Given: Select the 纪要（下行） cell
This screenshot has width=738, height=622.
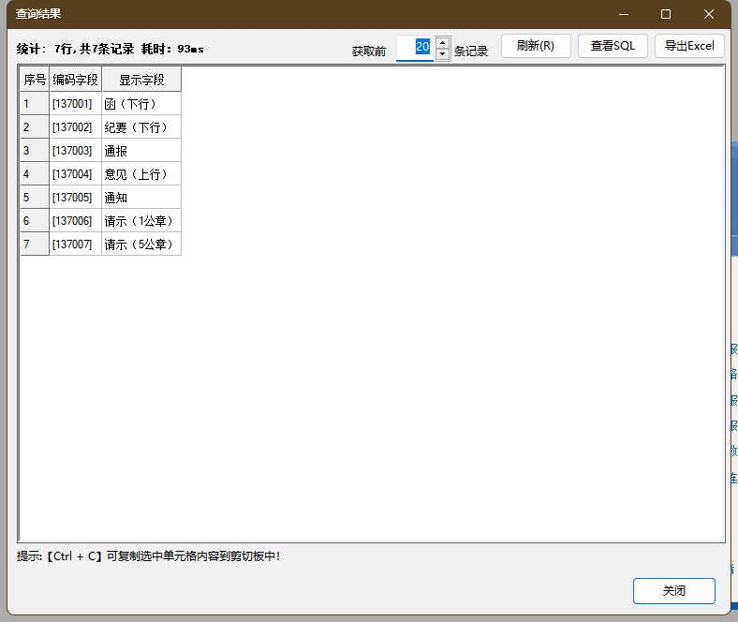Looking at the screenshot, I should tap(141, 127).
